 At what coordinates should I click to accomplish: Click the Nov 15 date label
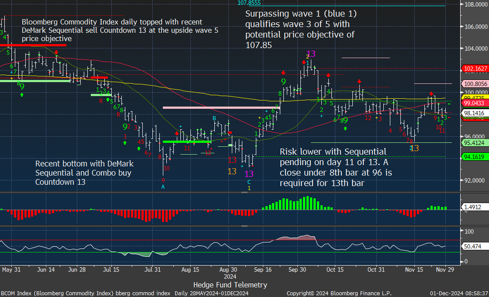click(414, 269)
